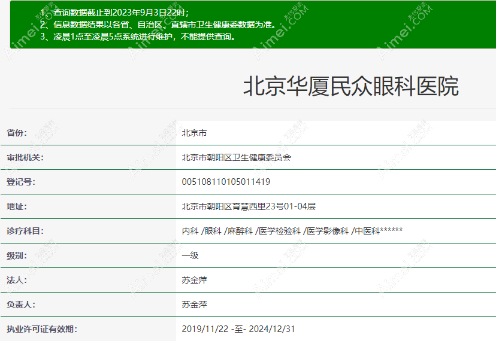This screenshot has width=496, height=341.
Task: Select the value 北京市 in the province row
Action: [x=194, y=133]
